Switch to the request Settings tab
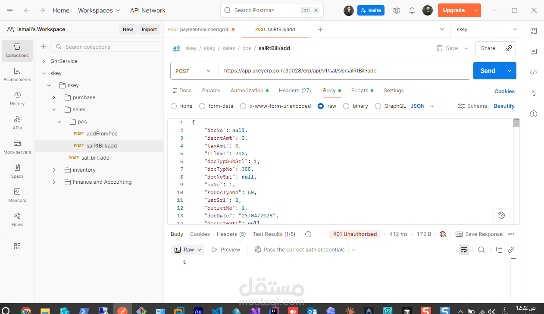The image size is (544, 314). (394, 91)
